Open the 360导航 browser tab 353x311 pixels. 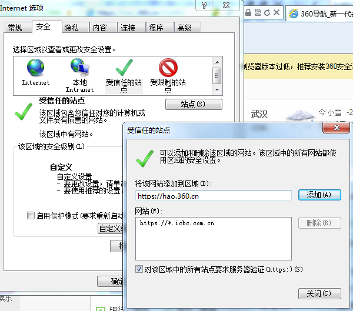[320, 14]
